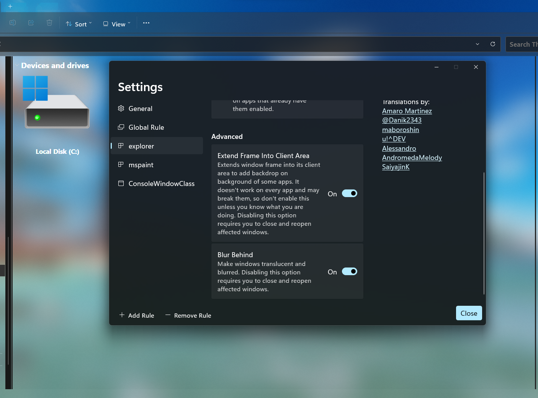Select the ConsoleWindowClass rule

coord(161,183)
